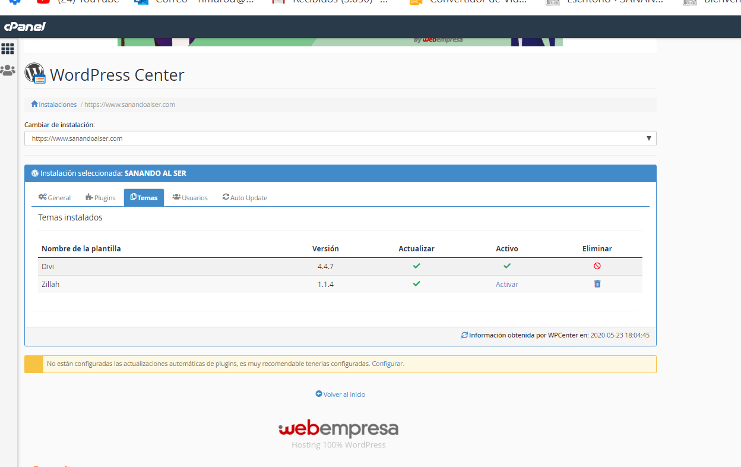
Task: Click the Actualizar column header
Action: click(x=416, y=249)
